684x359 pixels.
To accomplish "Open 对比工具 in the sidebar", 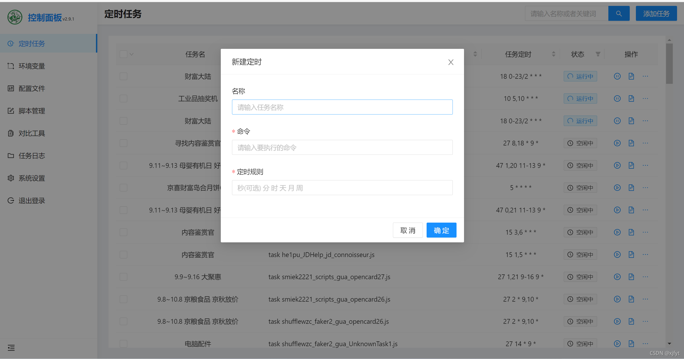I will 48,133.
